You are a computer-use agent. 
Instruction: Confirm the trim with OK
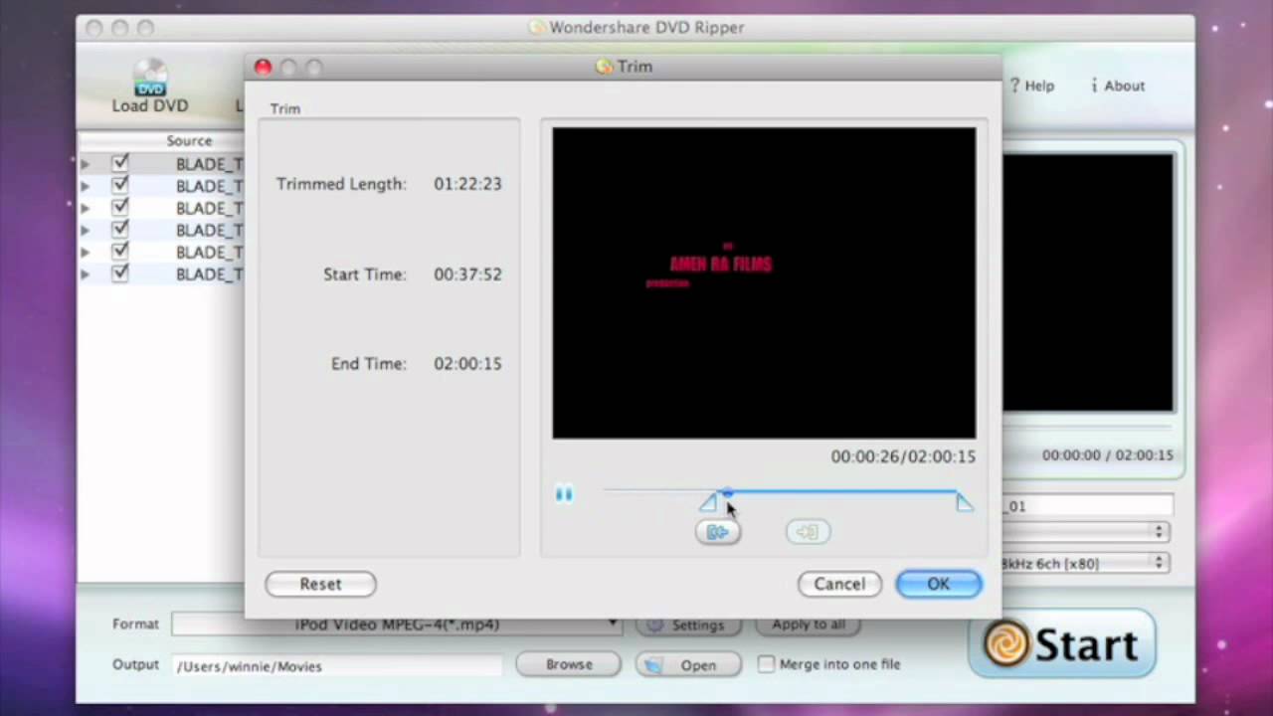click(x=939, y=584)
